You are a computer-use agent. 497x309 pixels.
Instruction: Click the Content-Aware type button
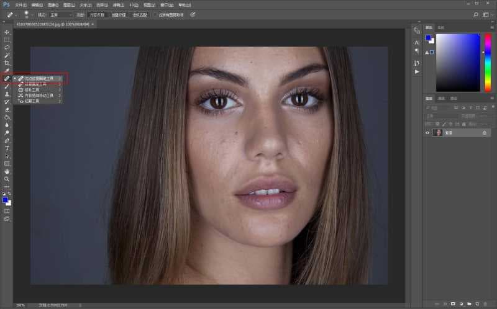tap(96, 14)
